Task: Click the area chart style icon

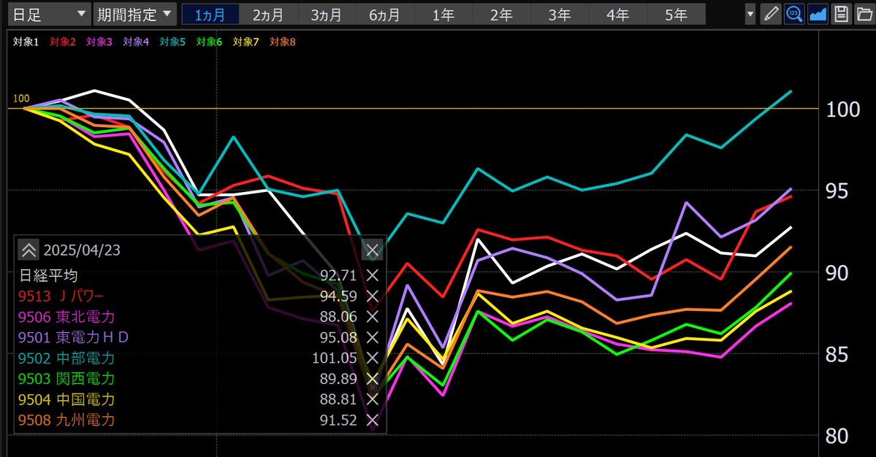Action: click(818, 14)
